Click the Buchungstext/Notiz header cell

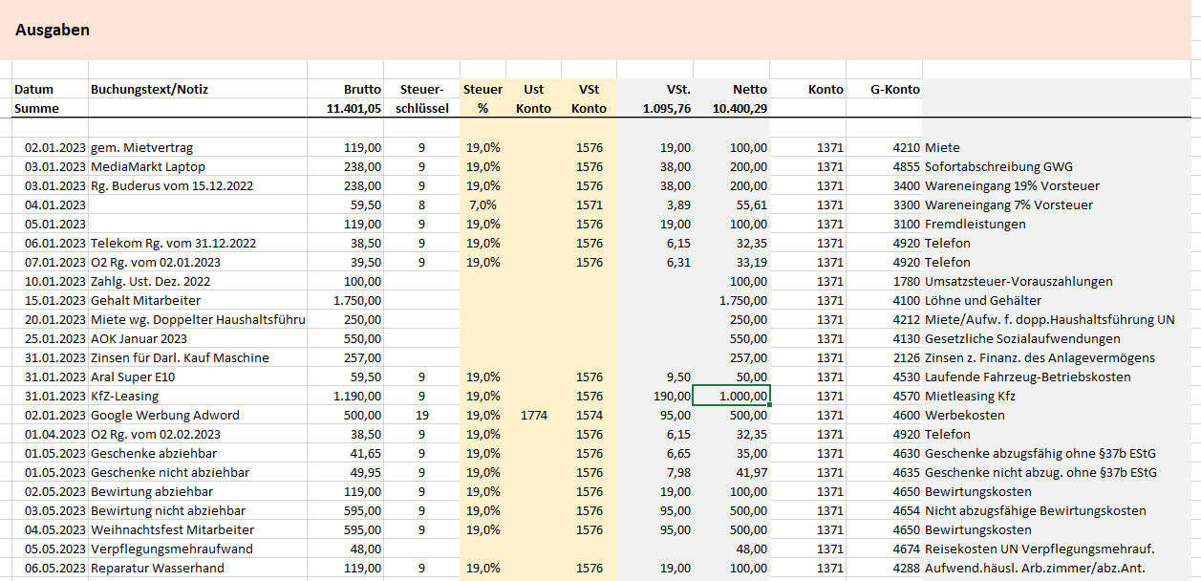149,90
